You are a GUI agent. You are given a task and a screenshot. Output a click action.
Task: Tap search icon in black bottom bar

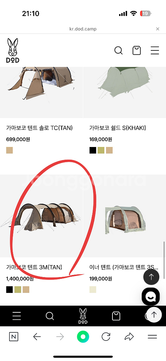coord(50,316)
